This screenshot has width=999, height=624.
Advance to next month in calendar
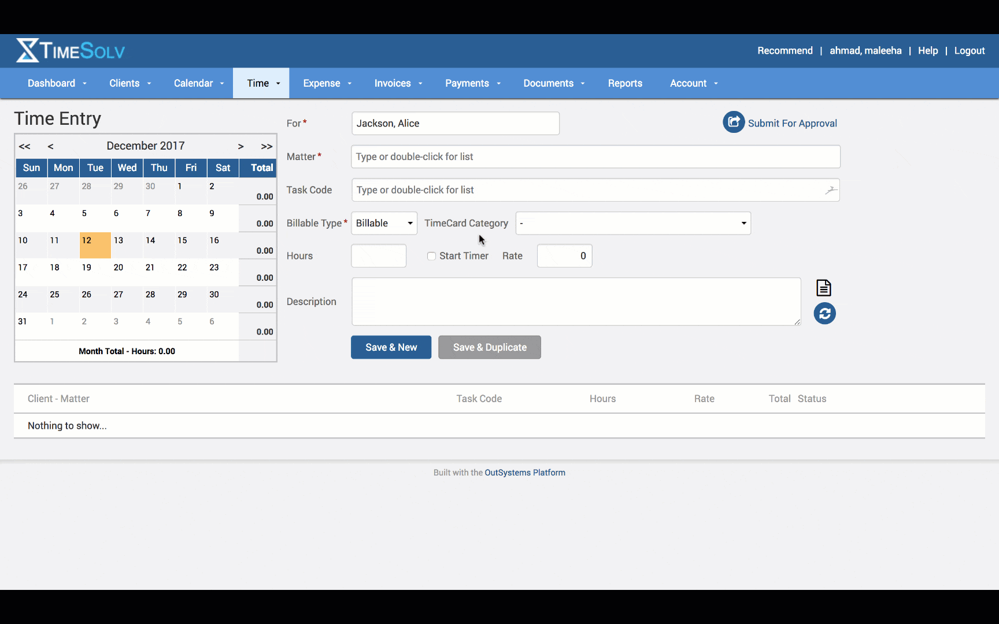(x=240, y=146)
